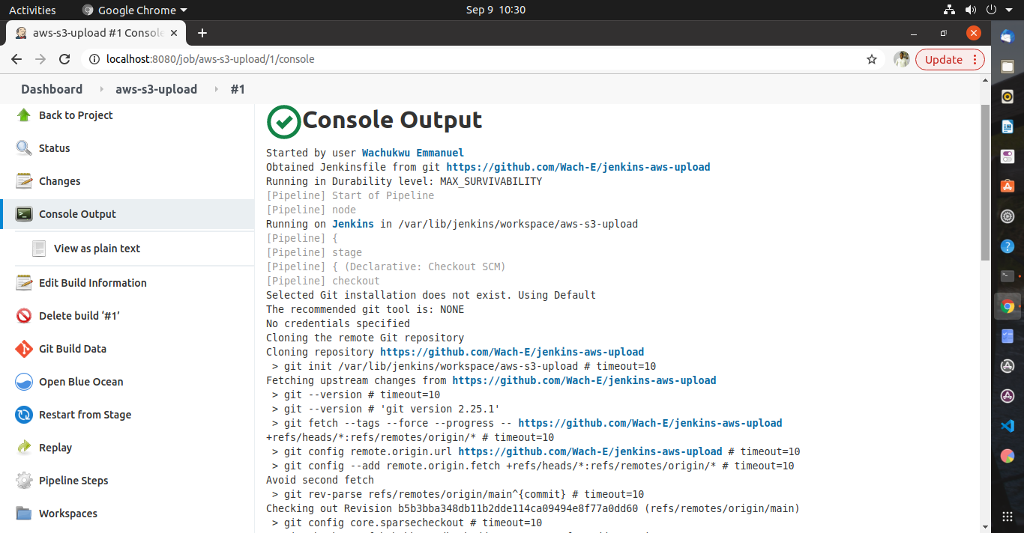
Task: Click the Back to Project arrow icon
Action: tap(24, 115)
